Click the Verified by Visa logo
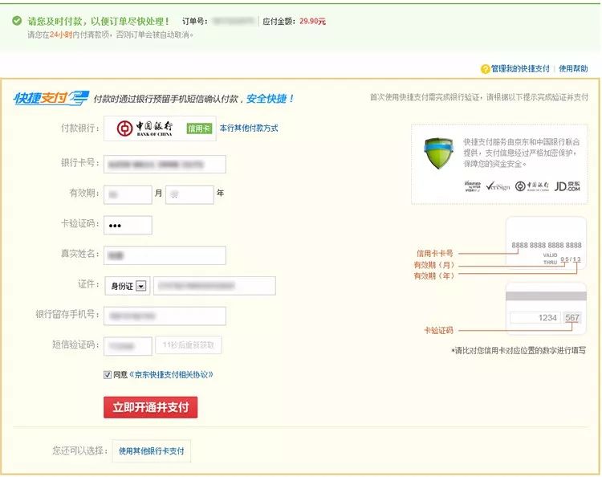This screenshot has height=477, width=602. [x=472, y=186]
